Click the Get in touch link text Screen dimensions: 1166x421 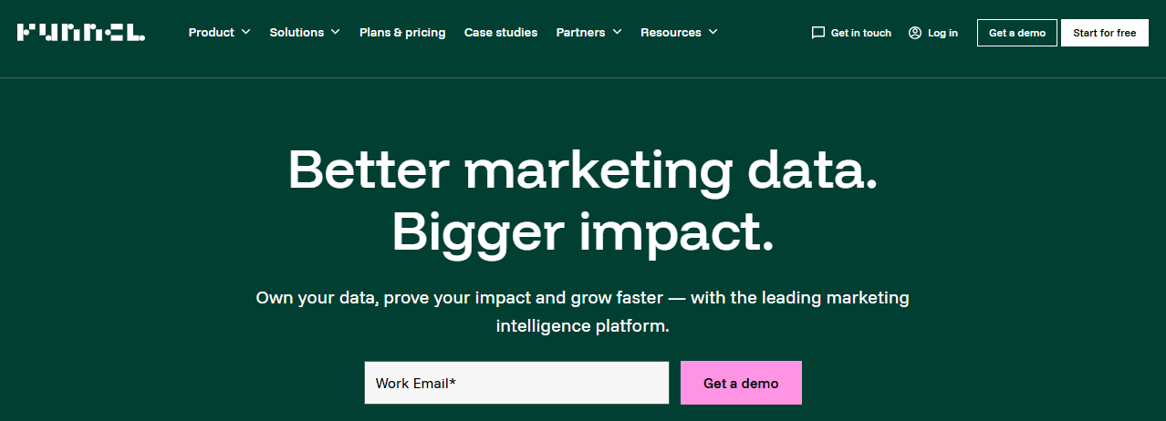coord(861,33)
